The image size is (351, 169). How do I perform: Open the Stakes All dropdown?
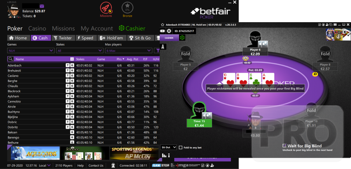[79, 51]
